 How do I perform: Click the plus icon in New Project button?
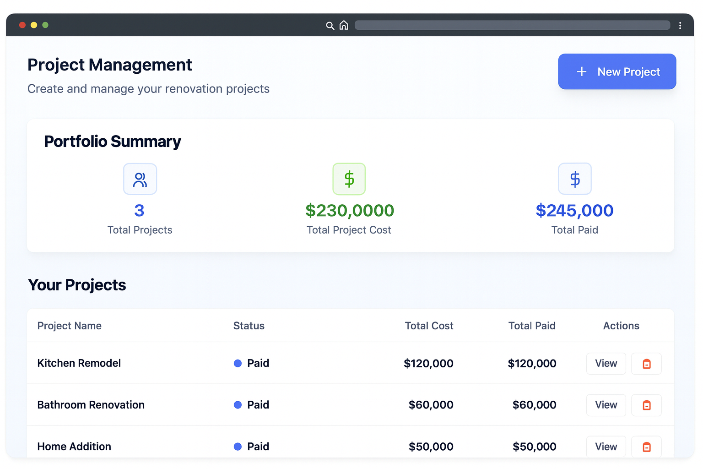pos(581,71)
